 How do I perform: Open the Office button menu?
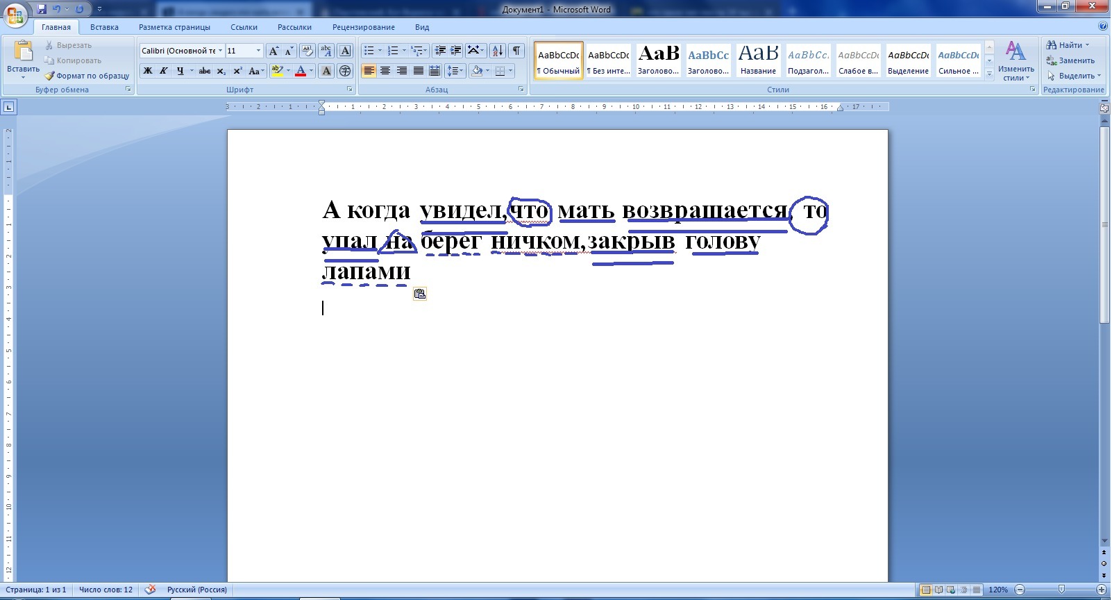[15, 14]
